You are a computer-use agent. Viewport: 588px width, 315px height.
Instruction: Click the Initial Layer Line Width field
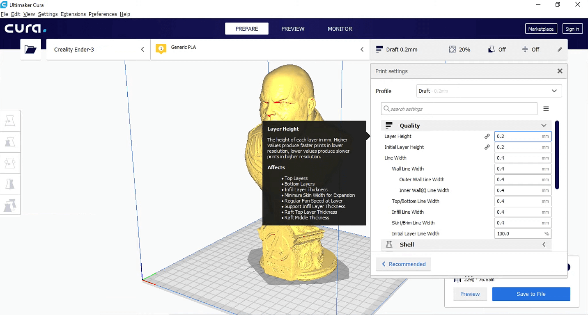pyautogui.click(x=523, y=234)
